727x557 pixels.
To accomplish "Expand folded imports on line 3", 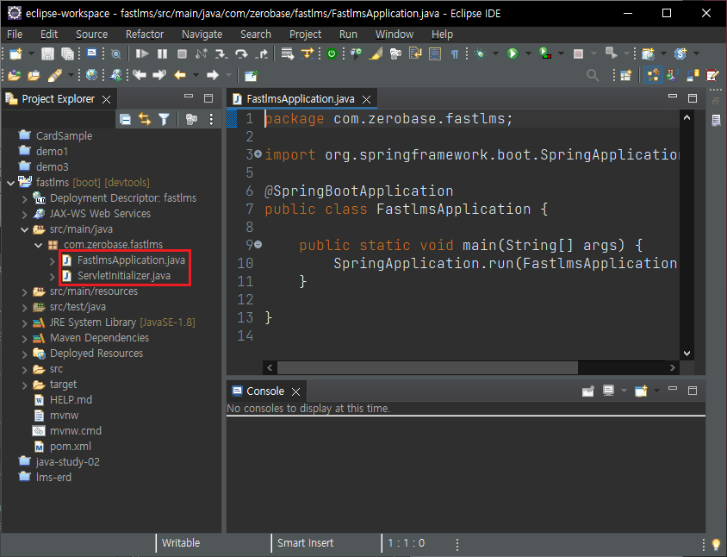I will (x=258, y=153).
